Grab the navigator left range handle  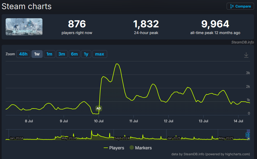(x=247, y=135)
